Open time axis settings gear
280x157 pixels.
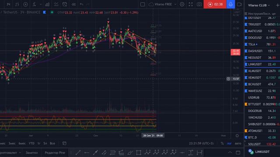click(x=237, y=136)
